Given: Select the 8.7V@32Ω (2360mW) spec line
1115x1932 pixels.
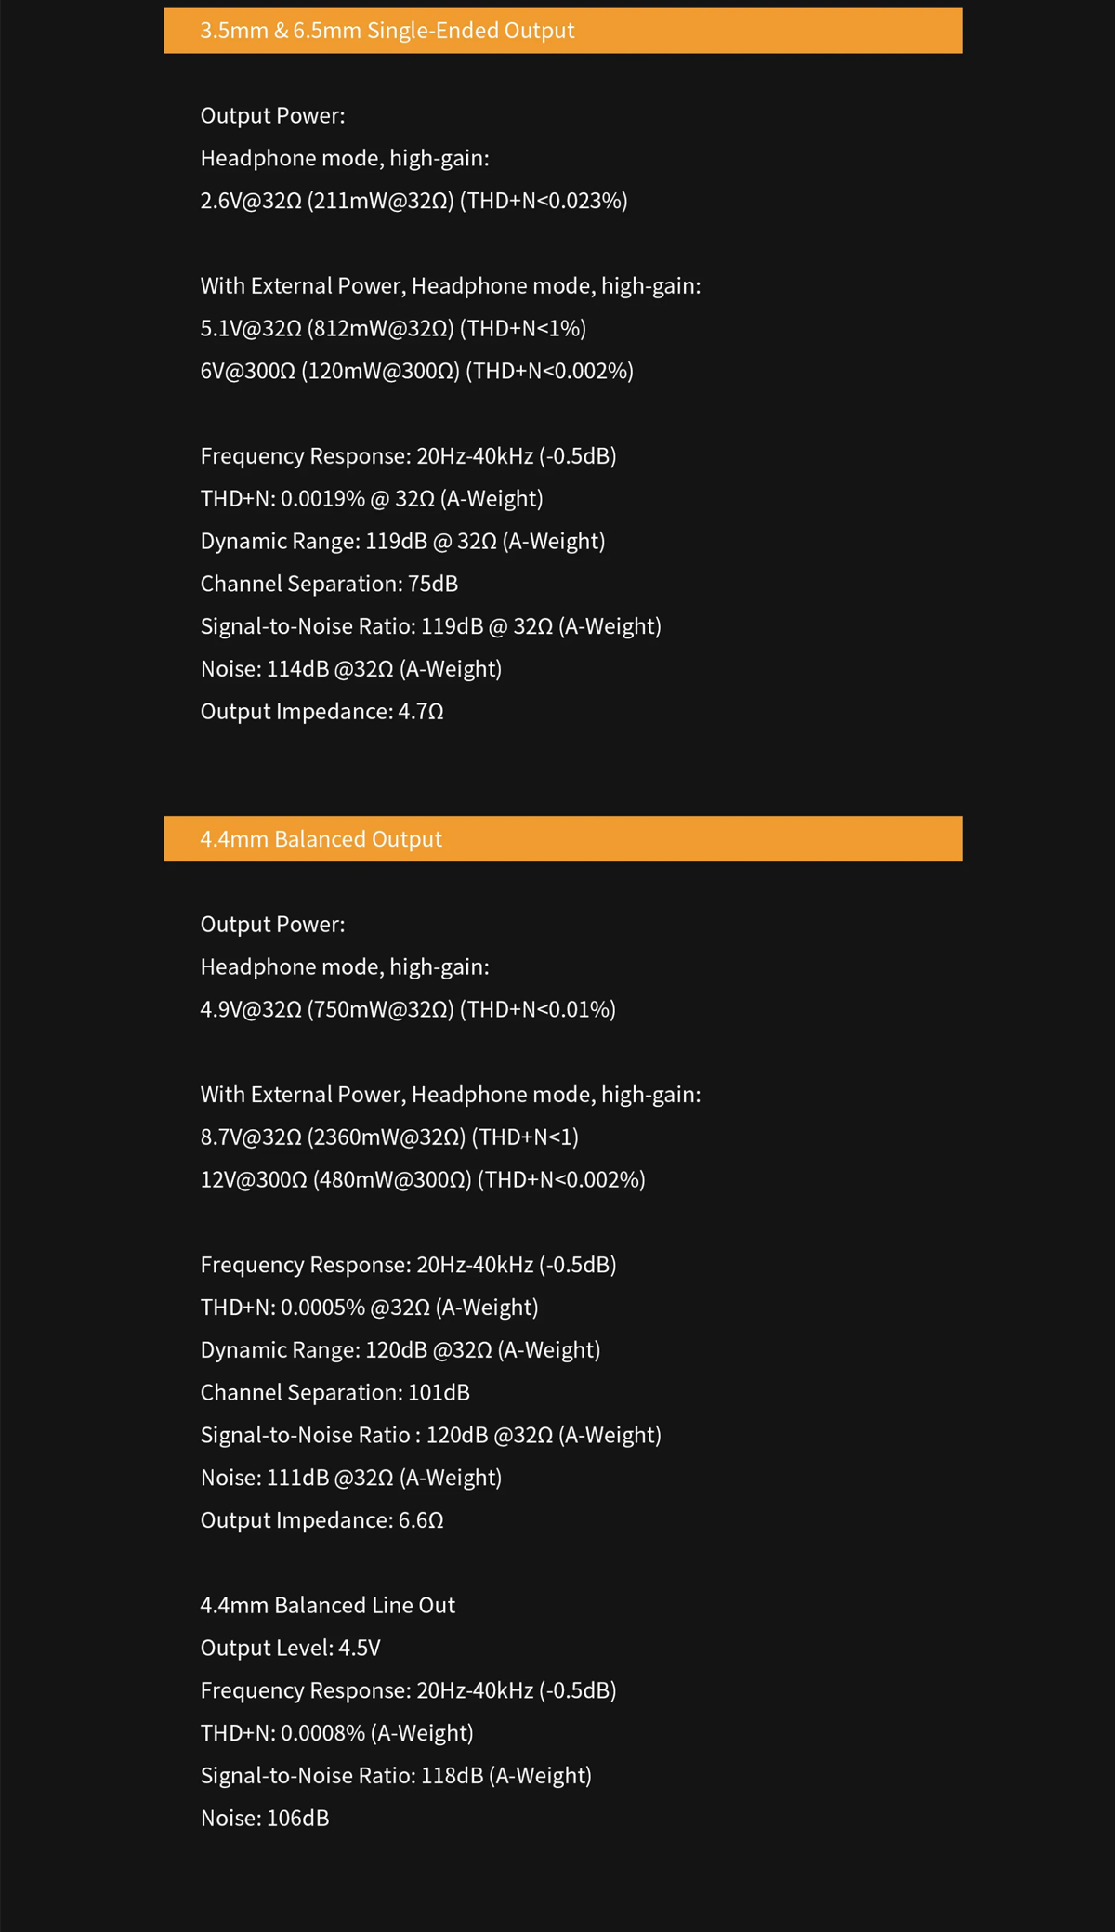Looking at the screenshot, I should point(389,1137).
